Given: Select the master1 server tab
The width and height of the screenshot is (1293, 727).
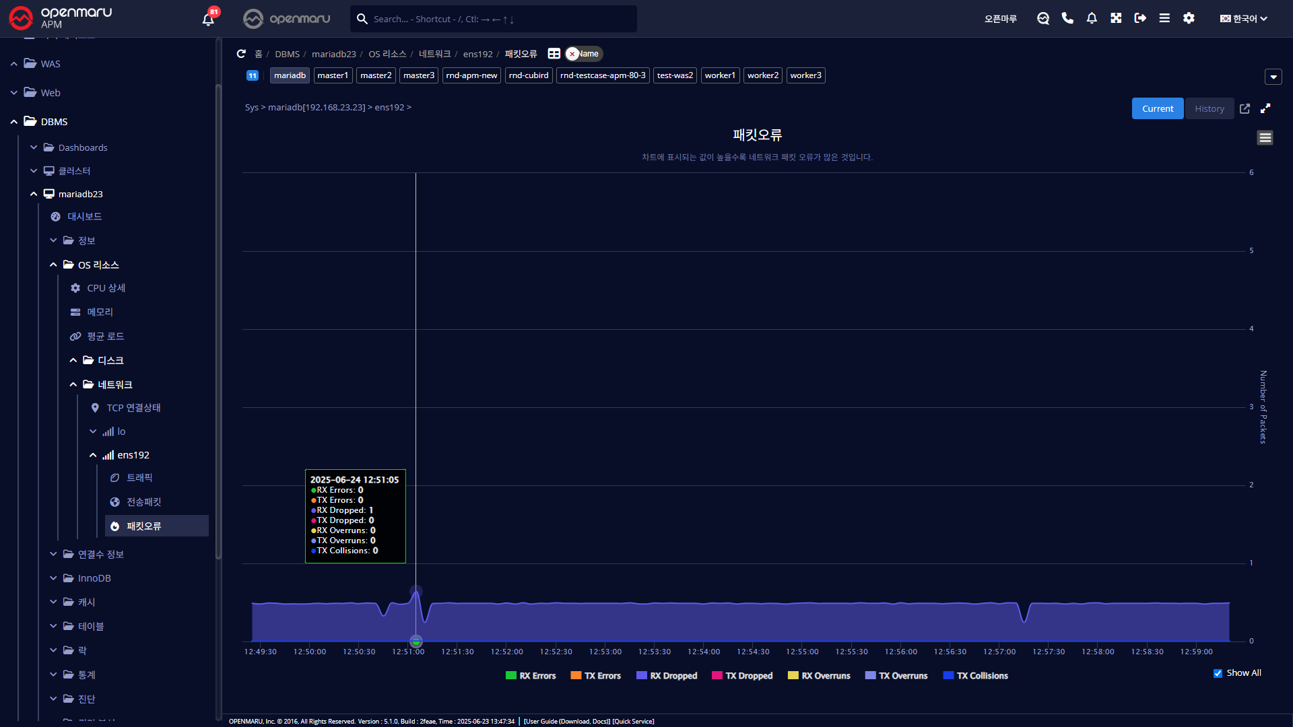Looking at the screenshot, I should (x=333, y=75).
